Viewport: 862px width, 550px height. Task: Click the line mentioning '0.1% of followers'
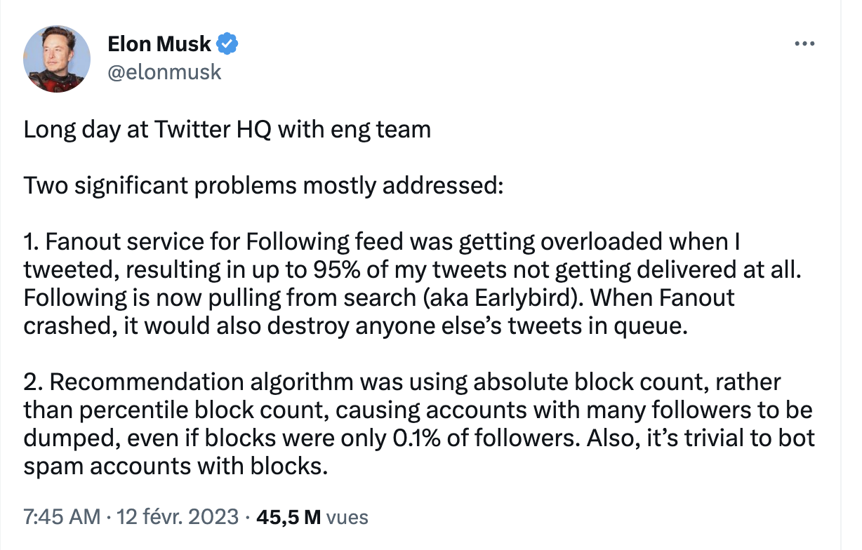point(420,439)
